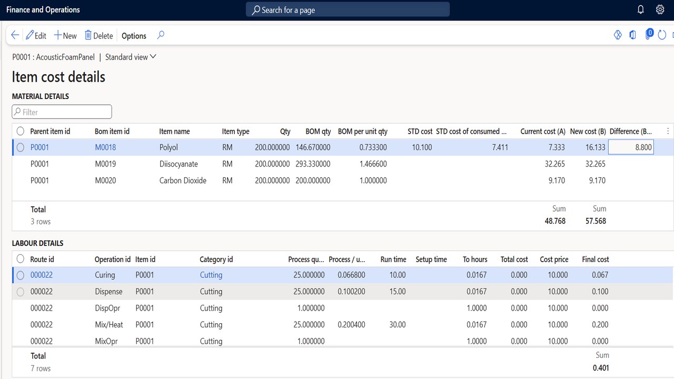Open the settings gear icon
Screen dimensions: 674x379
tap(660, 9)
